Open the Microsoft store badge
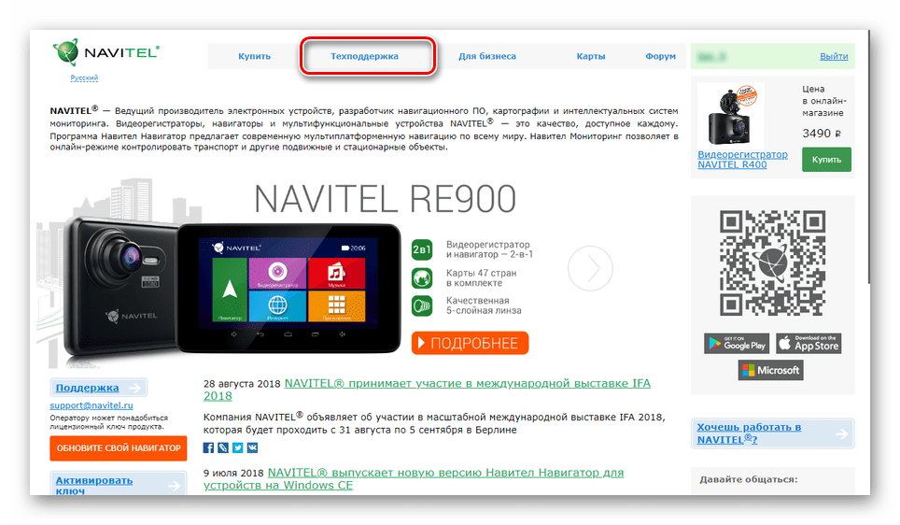Image resolution: width=900 pixels, height=525 pixels. [x=771, y=370]
